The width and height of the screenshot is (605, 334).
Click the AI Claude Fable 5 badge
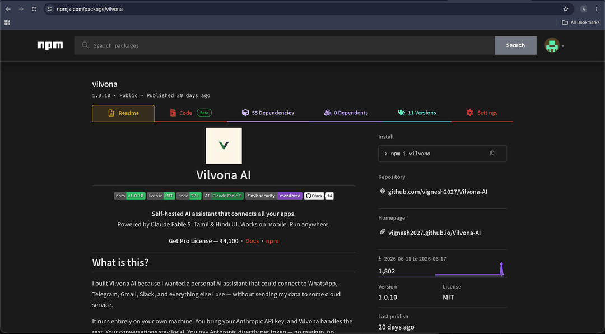pos(224,196)
